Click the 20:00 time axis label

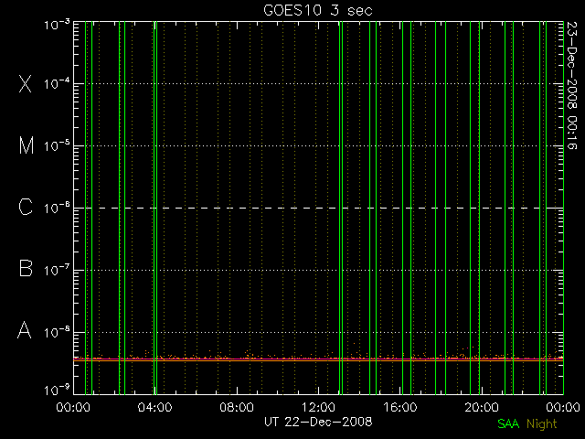(x=482, y=407)
